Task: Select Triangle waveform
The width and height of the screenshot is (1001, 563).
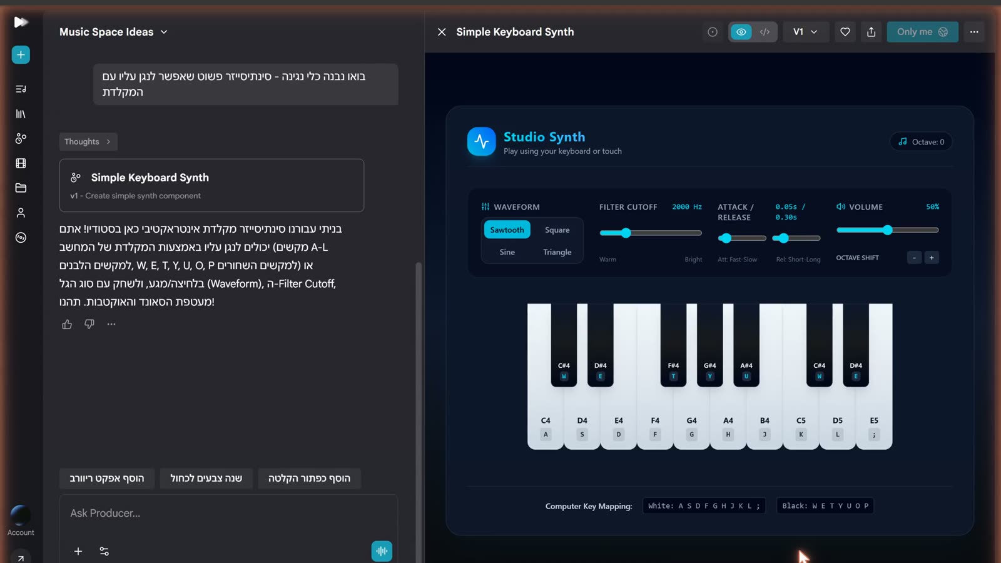Action: (x=557, y=252)
